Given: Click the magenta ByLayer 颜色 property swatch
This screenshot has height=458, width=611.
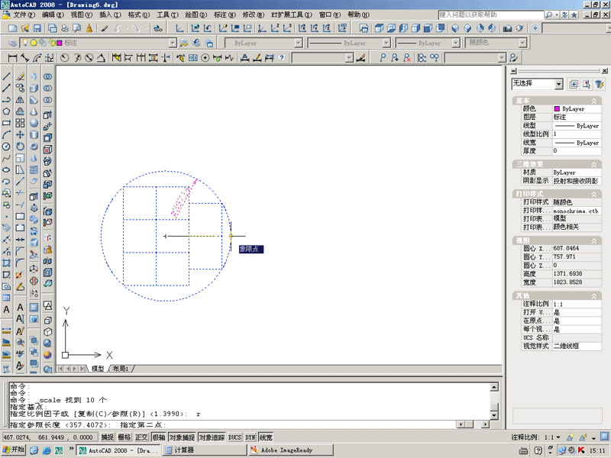Looking at the screenshot, I should pos(557,108).
